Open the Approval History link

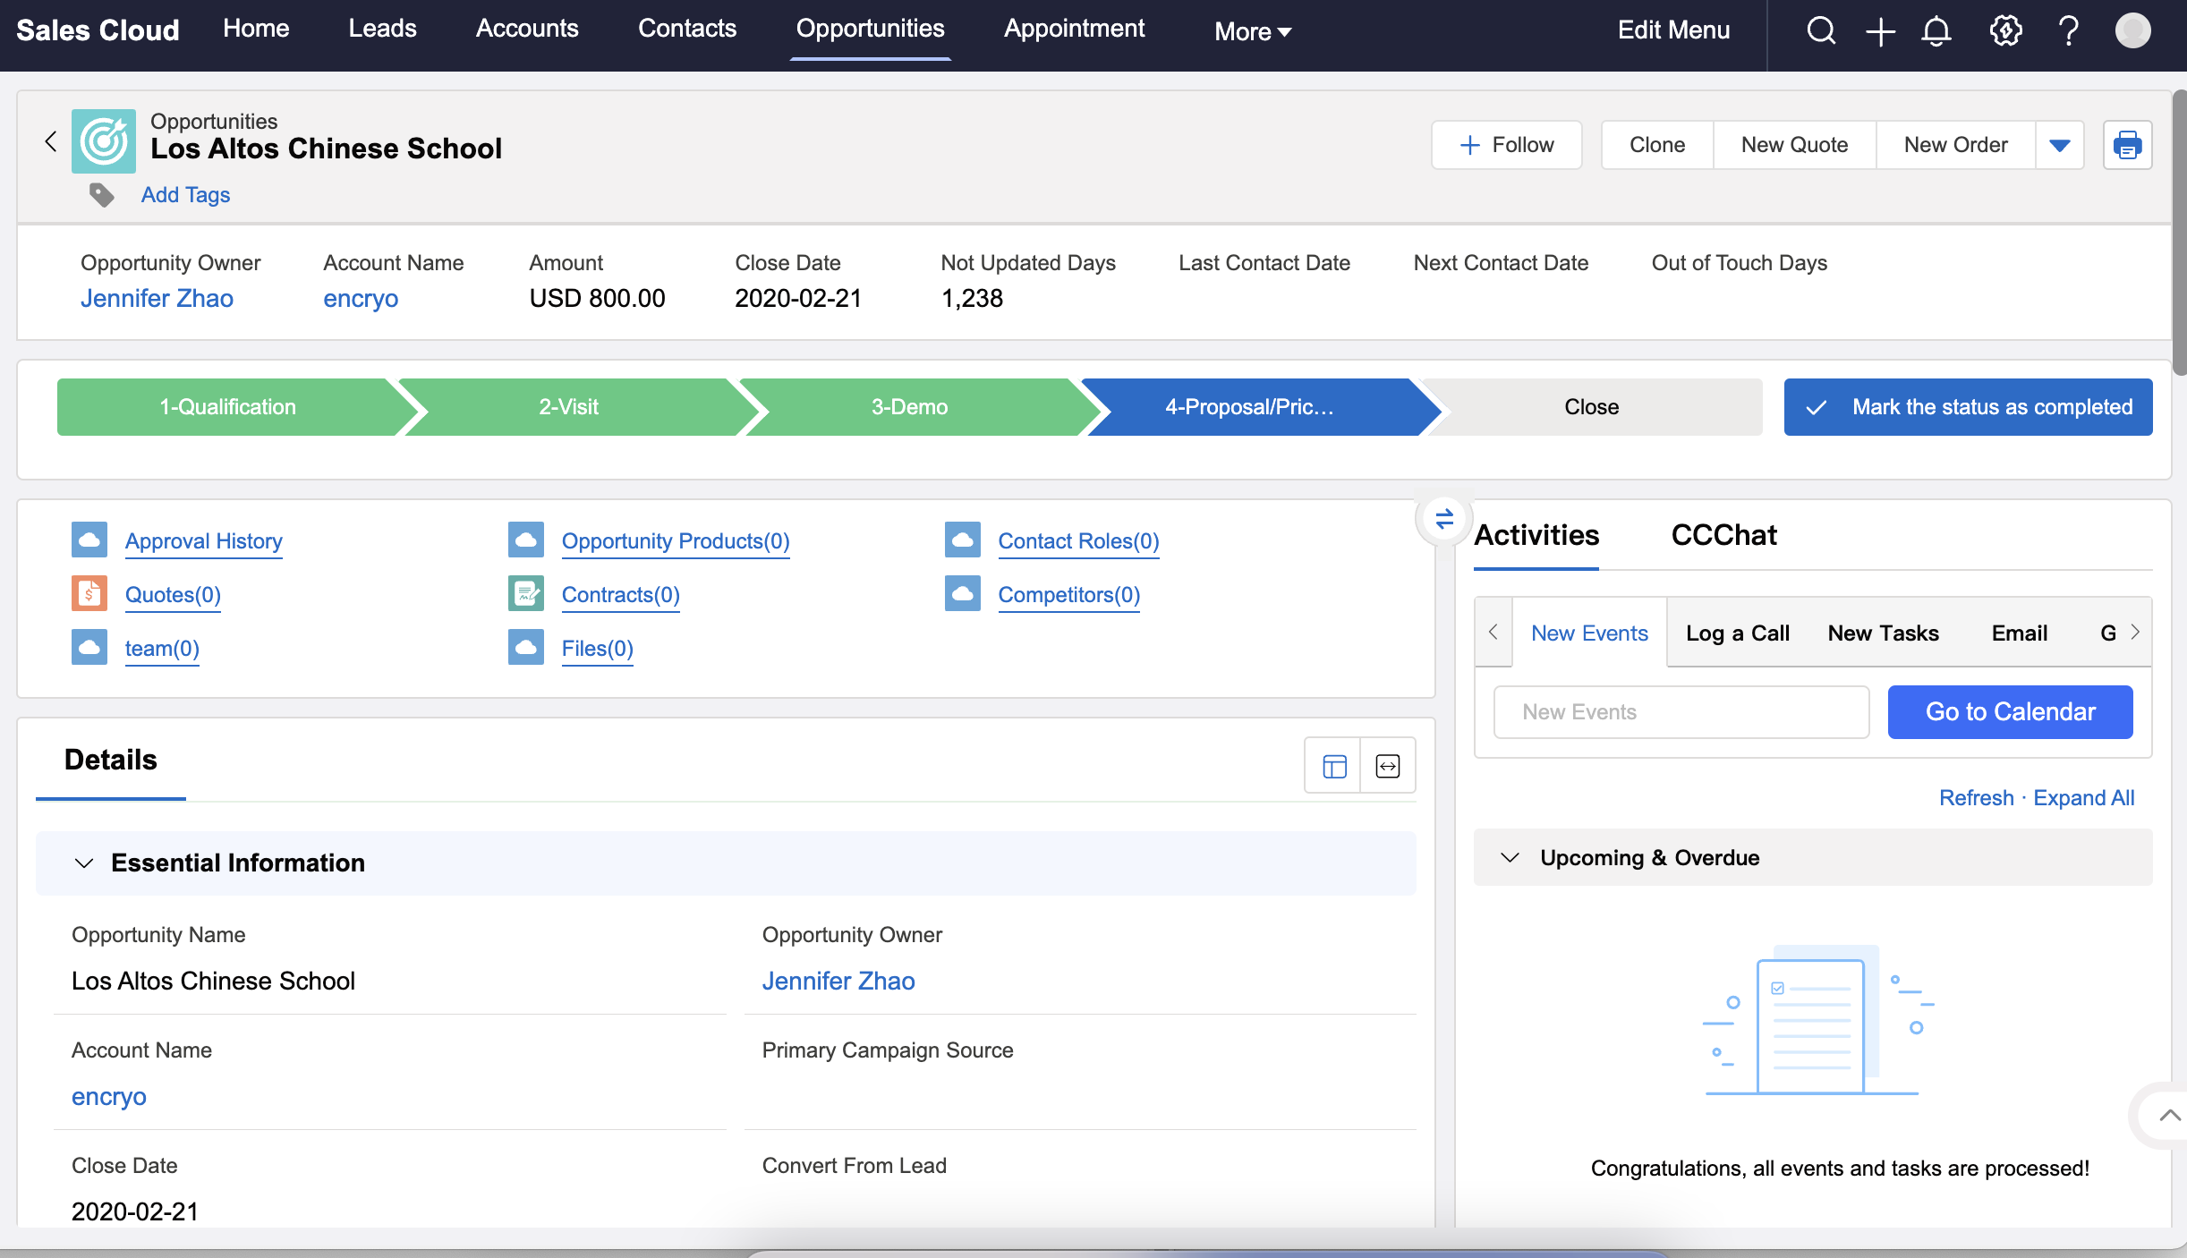click(203, 541)
